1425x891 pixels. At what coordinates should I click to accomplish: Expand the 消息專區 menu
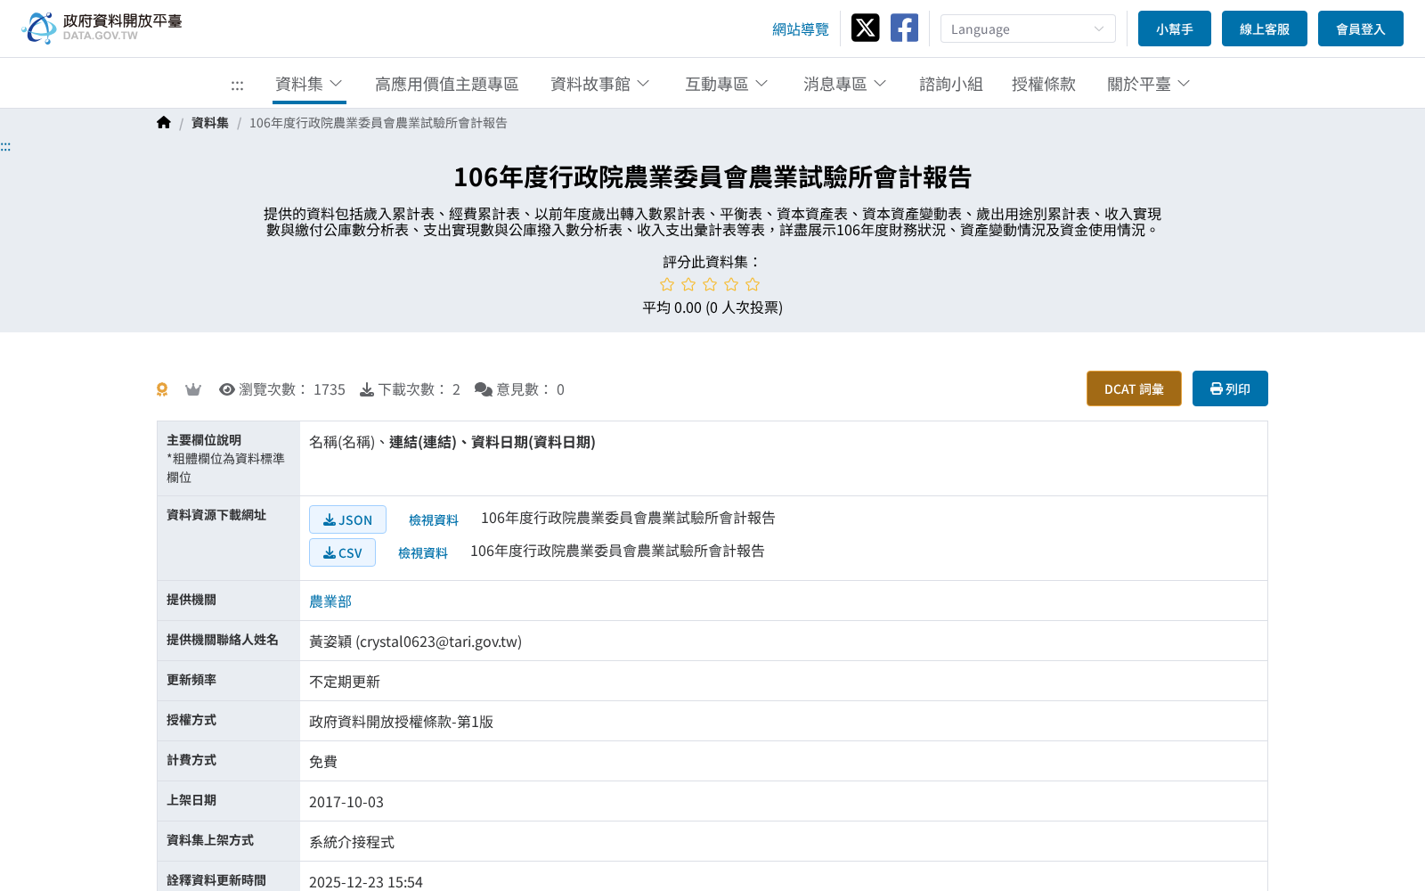[x=845, y=84]
